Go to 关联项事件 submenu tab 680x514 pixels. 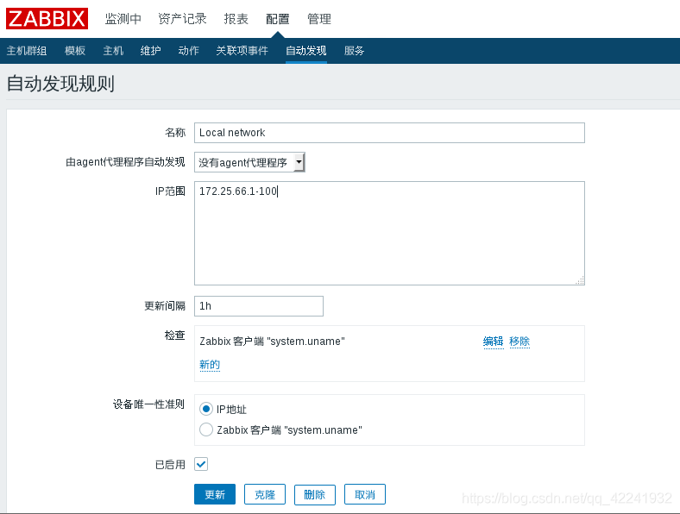point(242,51)
